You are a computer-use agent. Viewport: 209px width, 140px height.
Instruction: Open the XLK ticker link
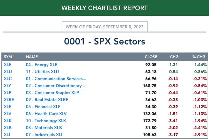[x=8, y=121]
